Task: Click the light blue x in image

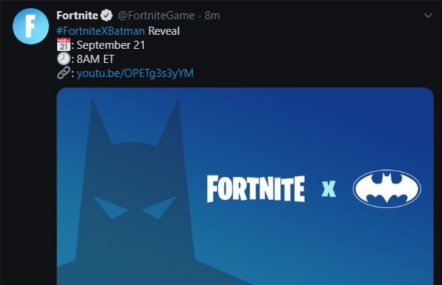Action: [329, 189]
